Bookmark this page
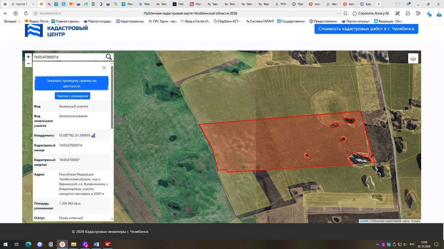Image resolution: width=444 pixels, height=249 pixels. 345,13
